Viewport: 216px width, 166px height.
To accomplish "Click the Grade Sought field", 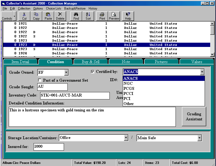I will click(52, 87).
